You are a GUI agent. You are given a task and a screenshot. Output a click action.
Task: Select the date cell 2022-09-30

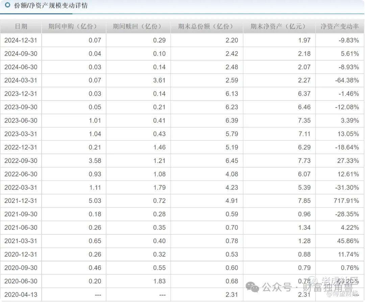click(x=21, y=161)
